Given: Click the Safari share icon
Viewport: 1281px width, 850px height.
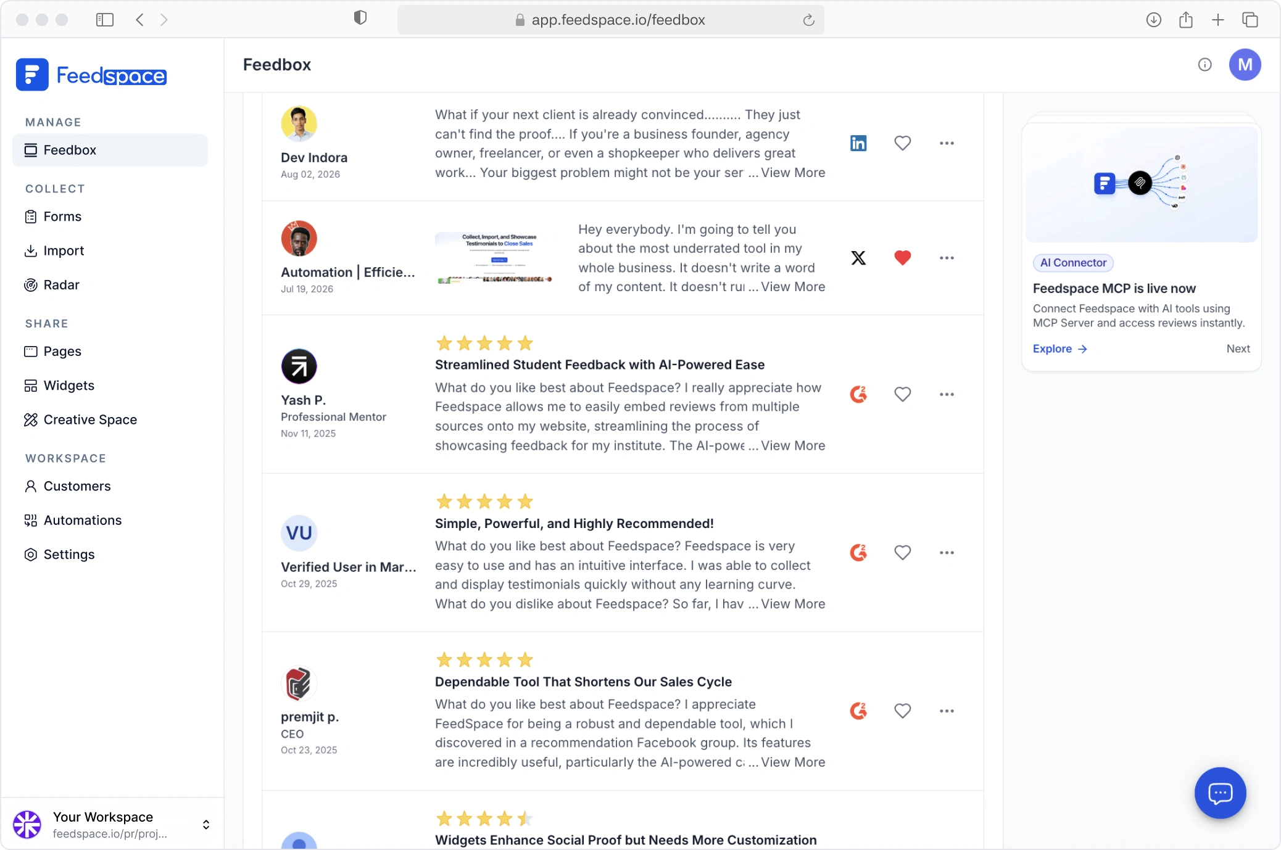Looking at the screenshot, I should [1185, 20].
